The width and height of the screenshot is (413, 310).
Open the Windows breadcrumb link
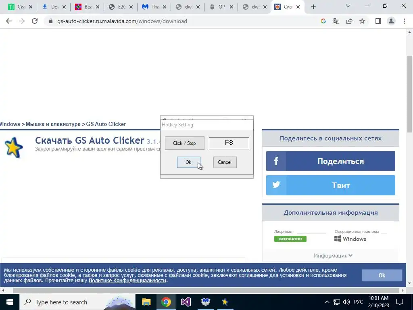10,124
